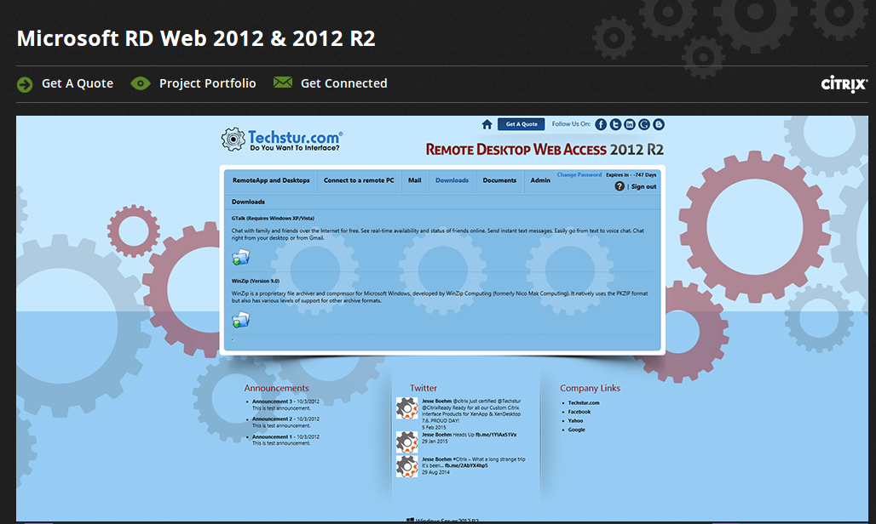Click the green envelope Get Connected icon
The height and width of the screenshot is (524, 876).
[x=283, y=83]
